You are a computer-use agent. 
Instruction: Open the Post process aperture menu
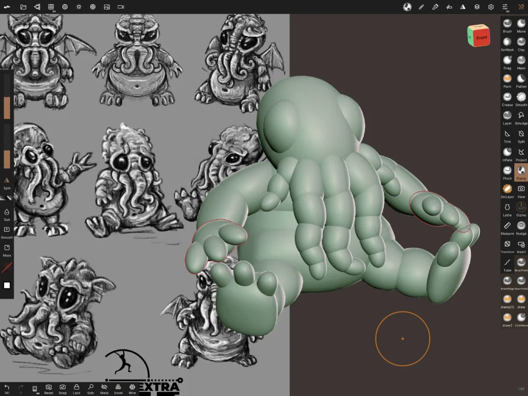pos(92,7)
